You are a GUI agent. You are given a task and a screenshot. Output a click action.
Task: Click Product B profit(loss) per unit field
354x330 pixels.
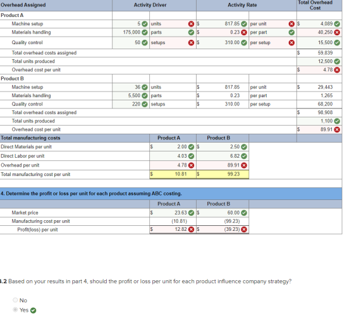click(x=223, y=230)
